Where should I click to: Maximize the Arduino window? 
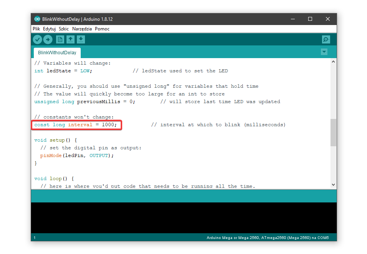point(310,19)
